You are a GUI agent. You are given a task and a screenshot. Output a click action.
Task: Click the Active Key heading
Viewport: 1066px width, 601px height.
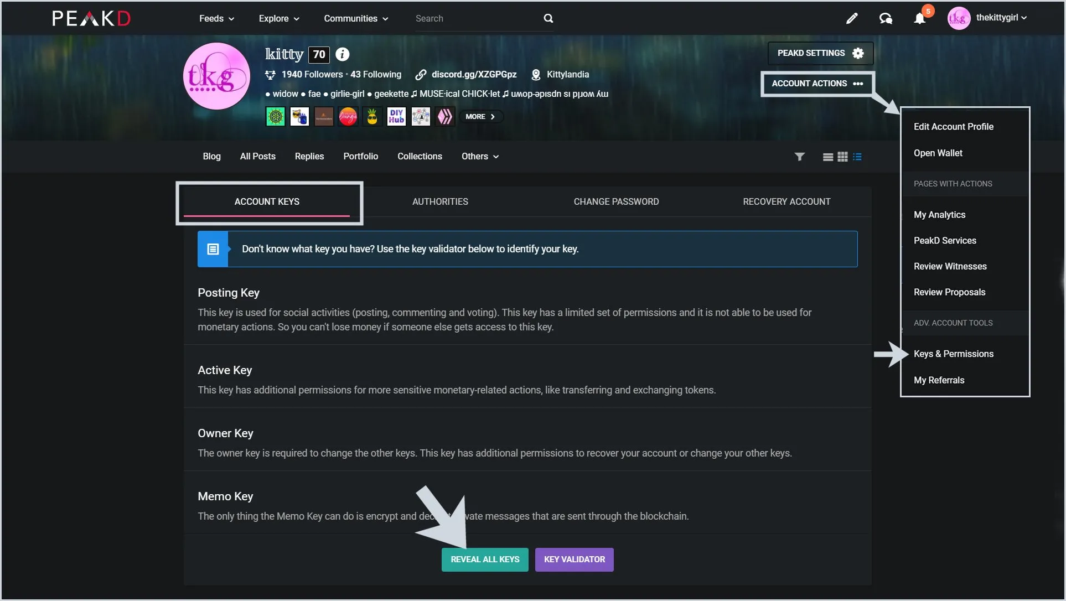[225, 370]
